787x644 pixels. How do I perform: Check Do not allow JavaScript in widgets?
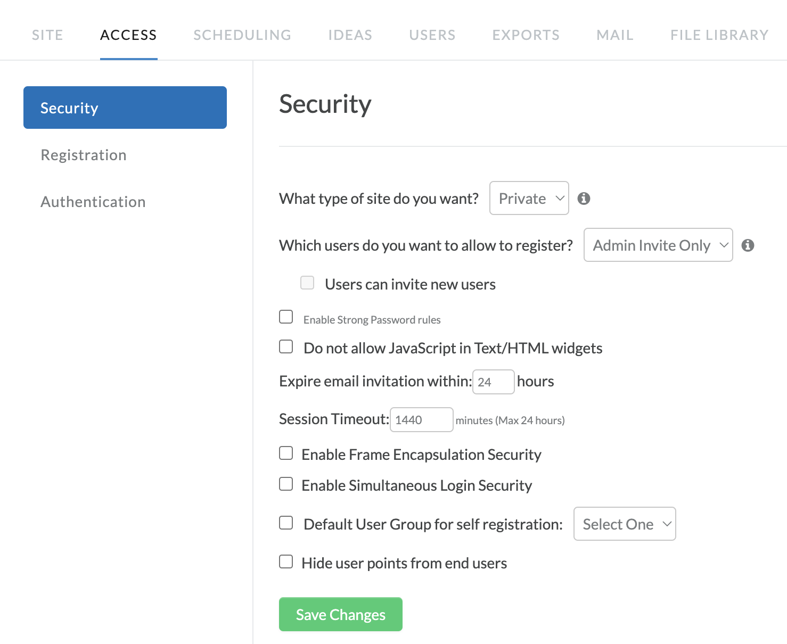[x=286, y=347]
